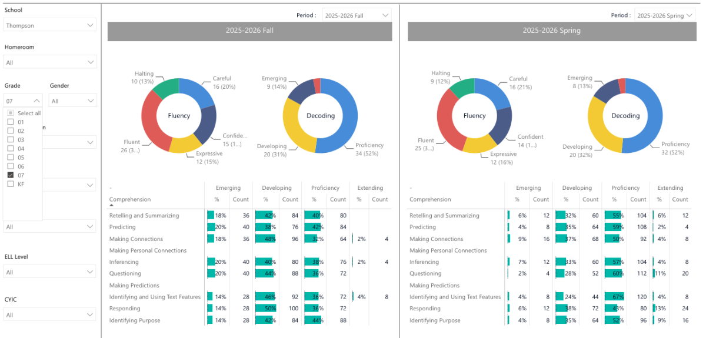The height and width of the screenshot is (338, 706).
Task: Click green Halting slice in Spring Fluency donut
Action: [461, 88]
